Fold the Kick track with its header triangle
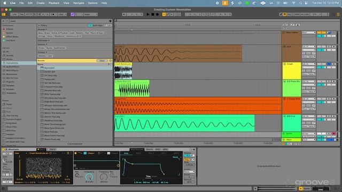This screenshot has height=192, width=342. (x=284, y=46)
